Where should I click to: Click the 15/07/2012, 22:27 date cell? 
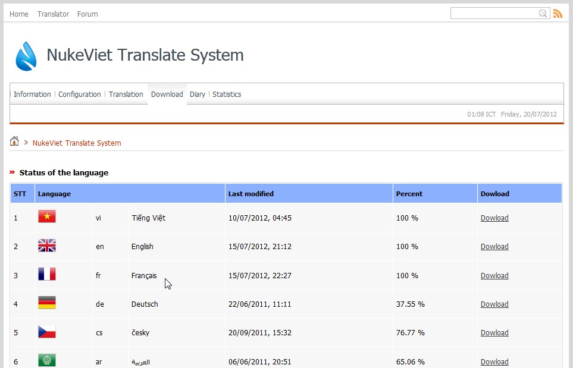260,276
